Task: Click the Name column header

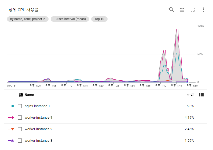Action: (x=29, y=95)
